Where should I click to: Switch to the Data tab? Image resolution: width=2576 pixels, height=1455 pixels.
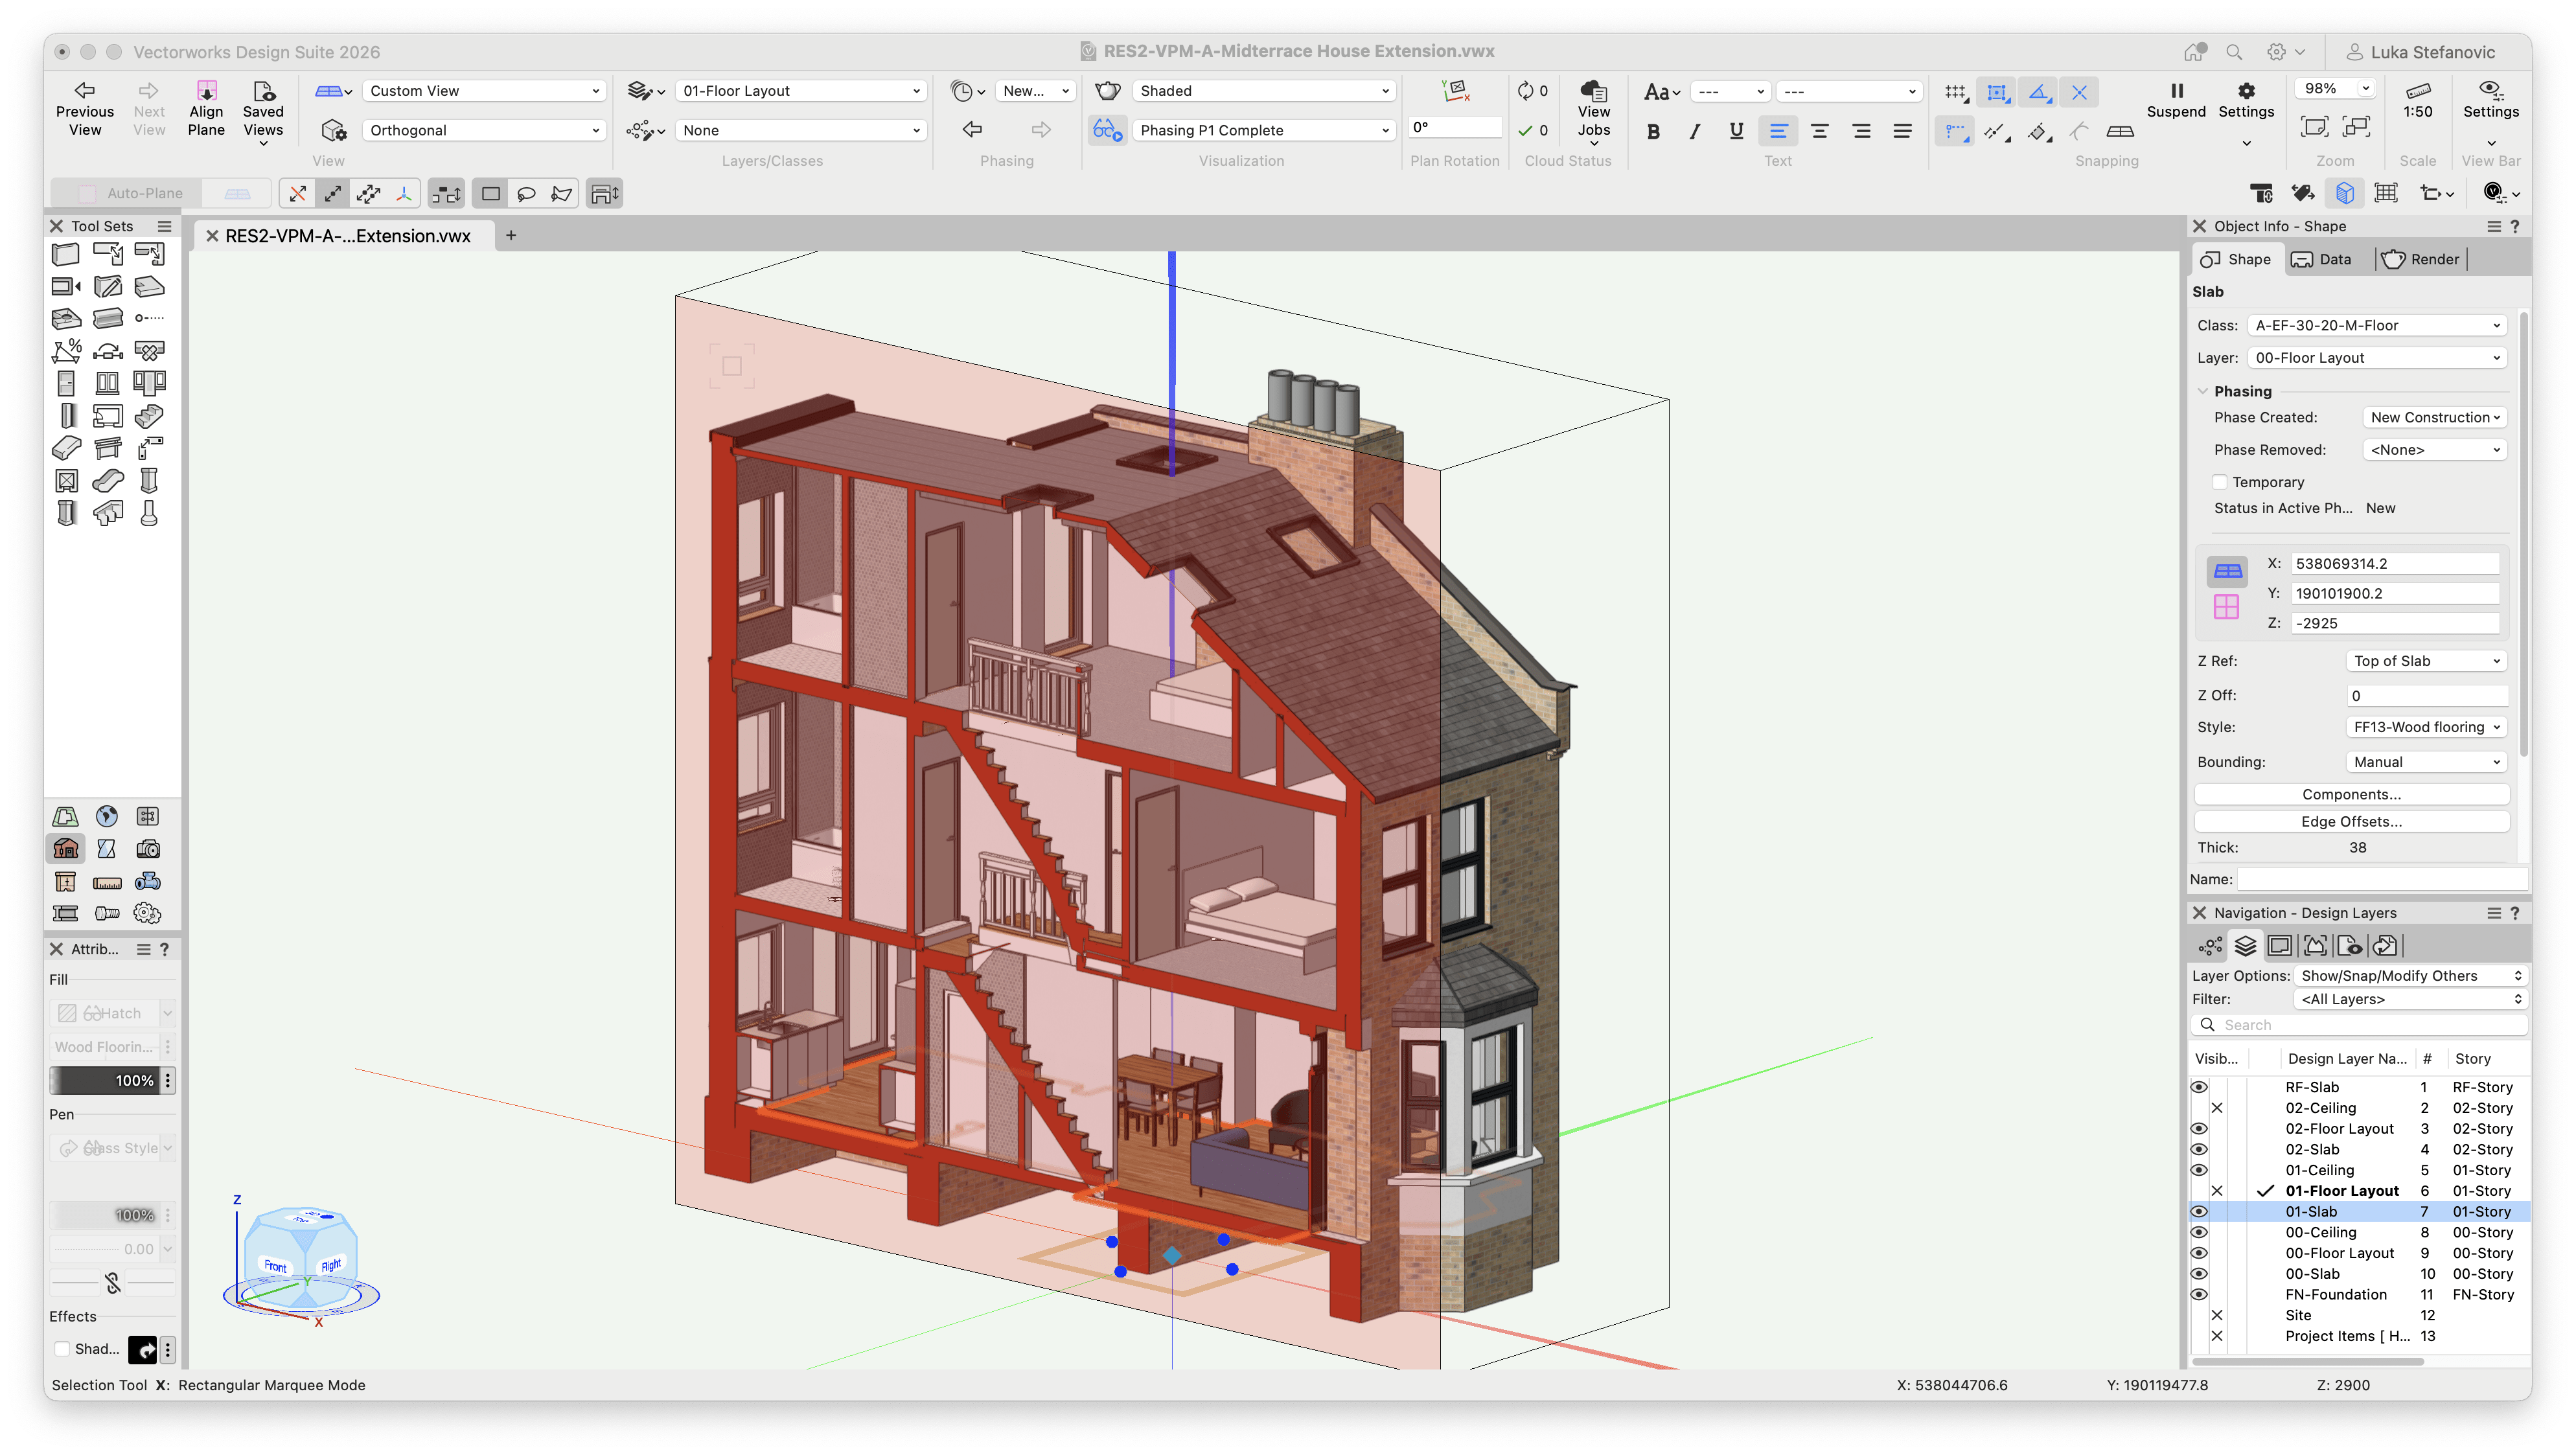(2321, 259)
